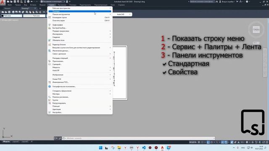
Task: Toggle snap mode in the status bar
Action: [x=202, y=142]
